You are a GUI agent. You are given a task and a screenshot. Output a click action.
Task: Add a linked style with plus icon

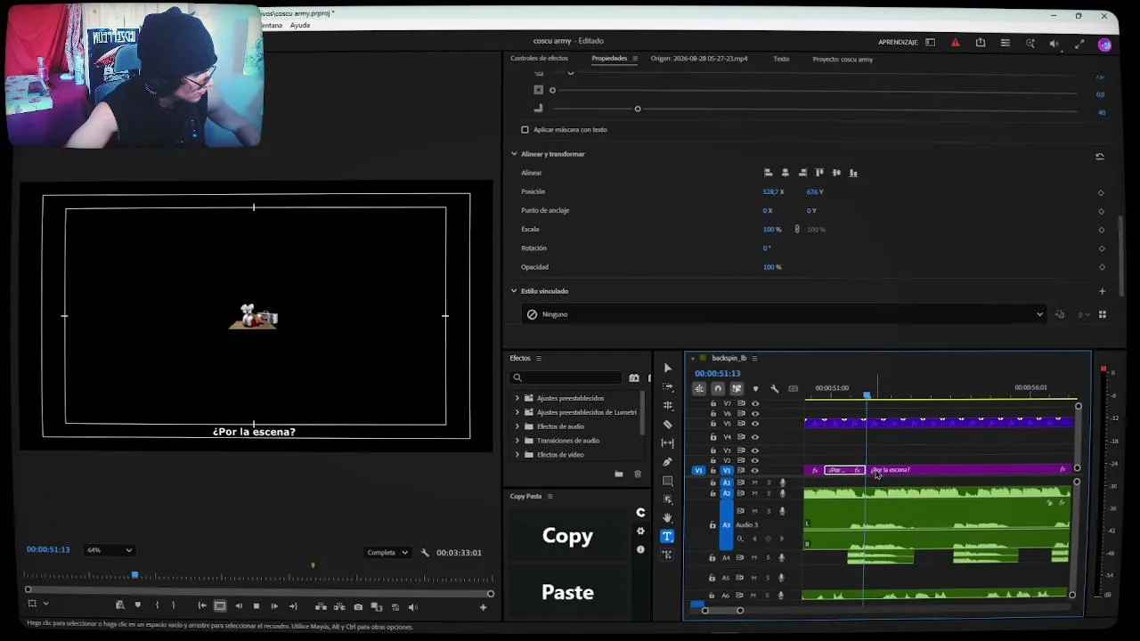[x=1102, y=291]
